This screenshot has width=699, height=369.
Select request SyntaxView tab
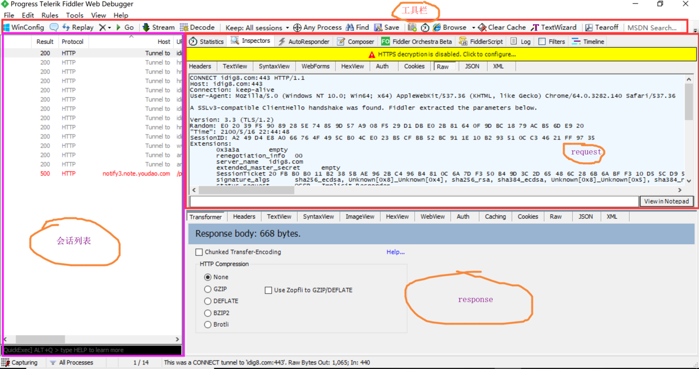pos(274,66)
